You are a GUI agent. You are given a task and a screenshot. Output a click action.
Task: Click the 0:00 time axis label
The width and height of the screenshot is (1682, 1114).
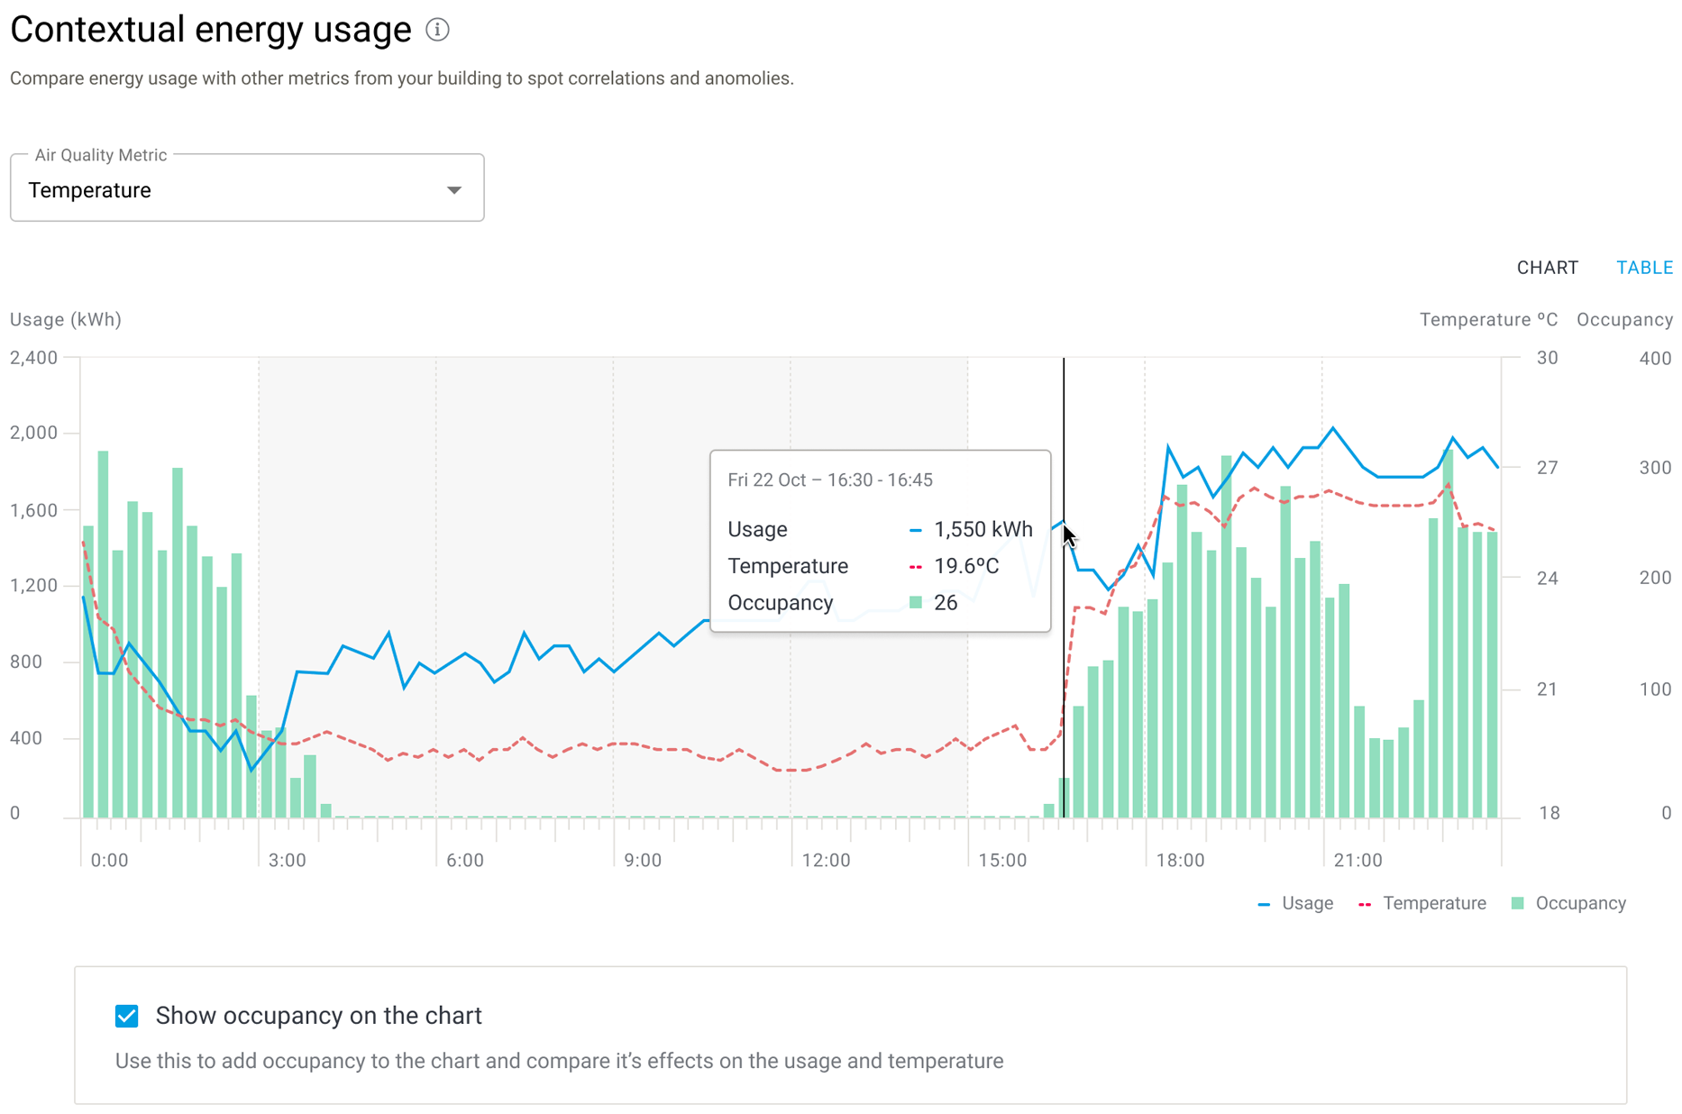(x=109, y=860)
